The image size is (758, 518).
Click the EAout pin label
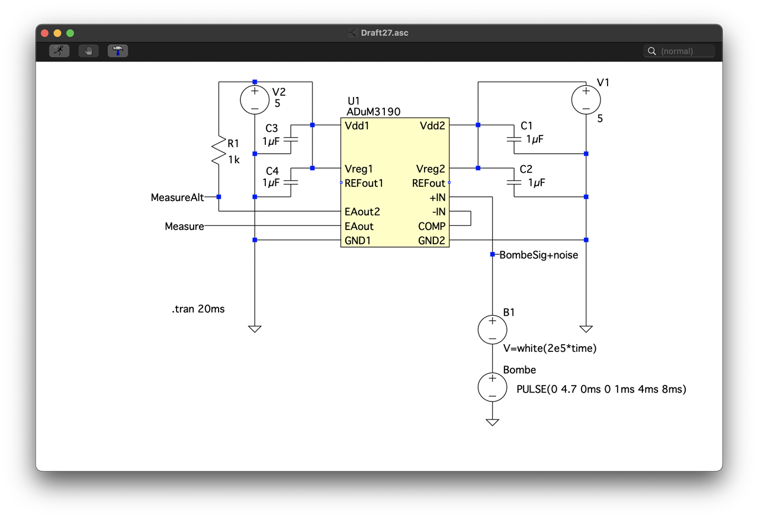[359, 226]
